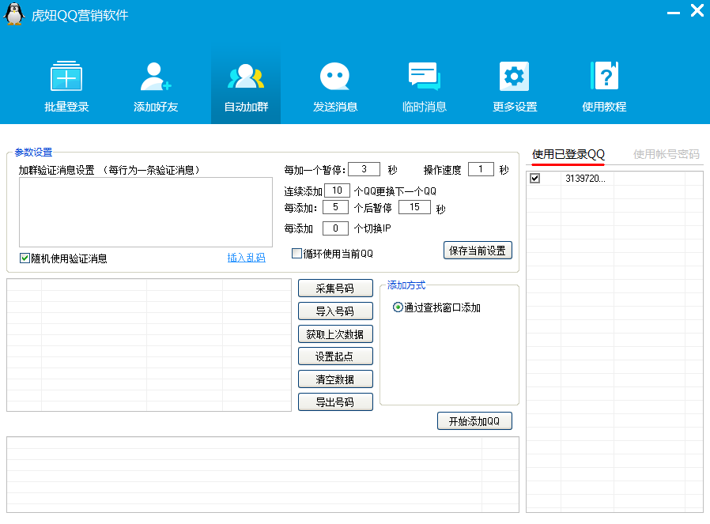This screenshot has height=524, width=710.
Task: Click the 设置起点 button
Action: 335,356
